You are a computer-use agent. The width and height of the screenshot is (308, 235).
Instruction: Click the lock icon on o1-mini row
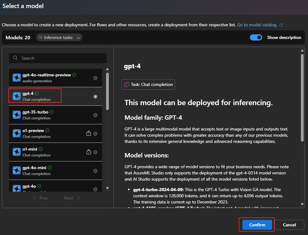(x=89, y=152)
